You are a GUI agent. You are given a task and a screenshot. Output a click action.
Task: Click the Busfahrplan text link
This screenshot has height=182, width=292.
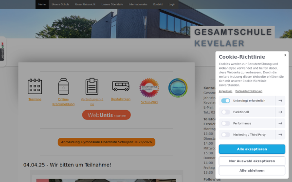pyautogui.click(x=121, y=99)
